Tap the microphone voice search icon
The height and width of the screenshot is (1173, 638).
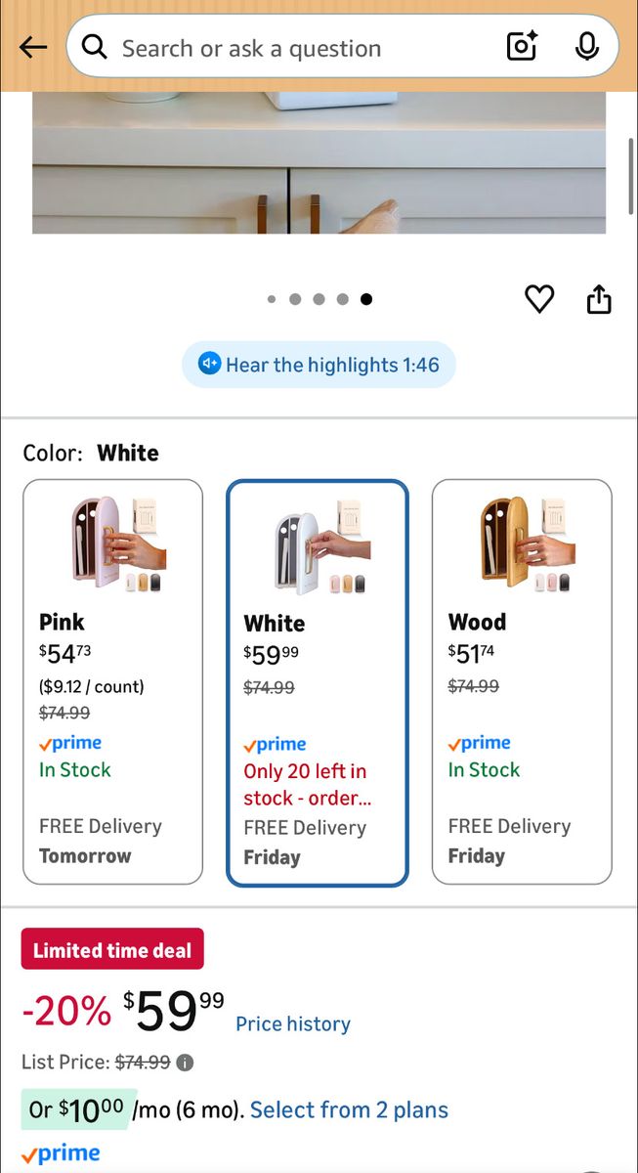586,46
